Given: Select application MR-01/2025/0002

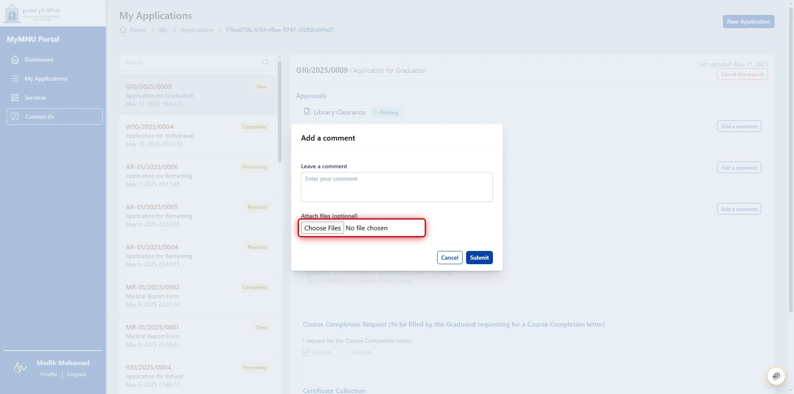Looking at the screenshot, I should point(198,296).
